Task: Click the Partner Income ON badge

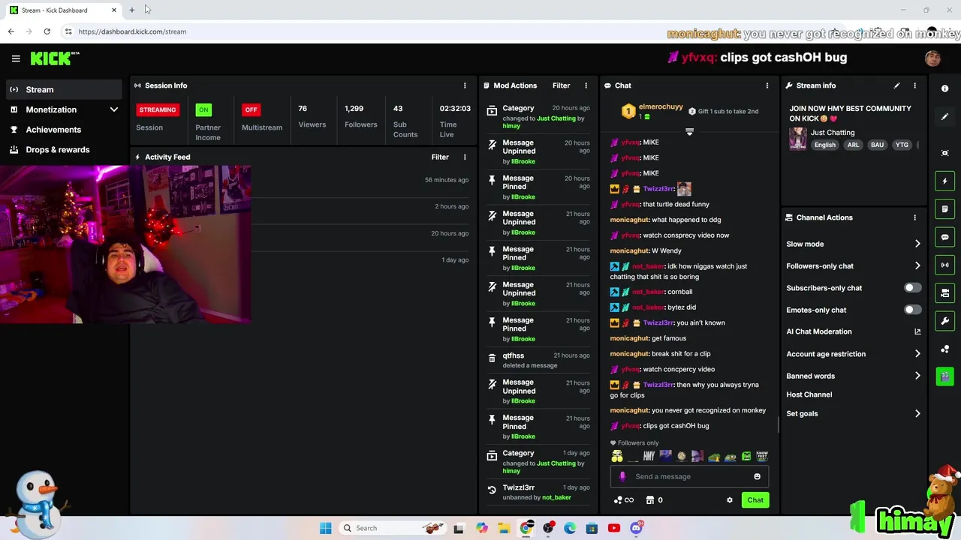Action: click(203, 109)
